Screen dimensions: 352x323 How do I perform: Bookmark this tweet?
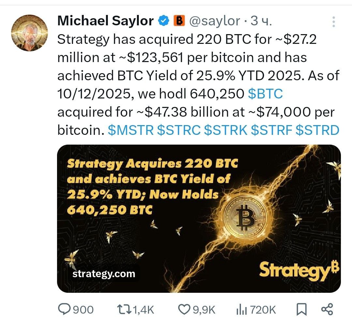302,309
